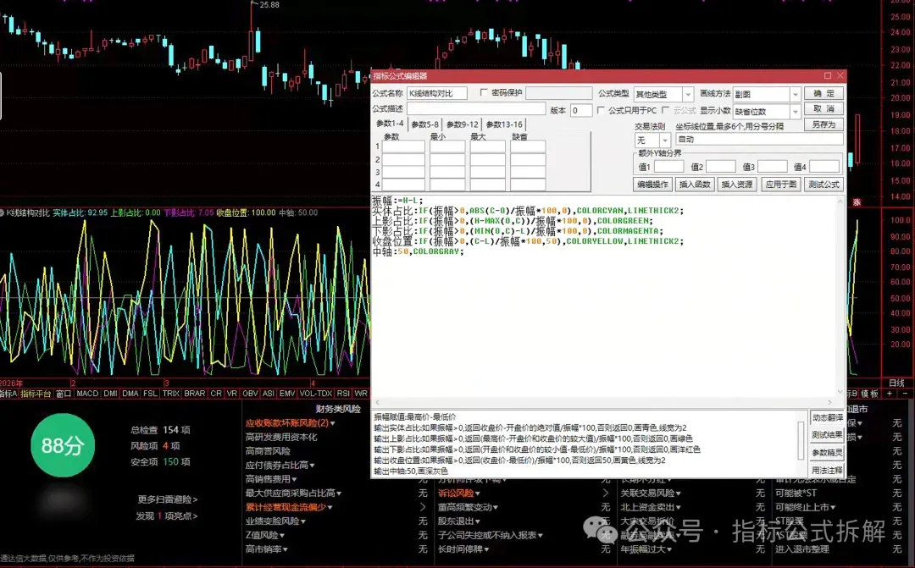Image resolution: width=915 pixels, height=568 pixels.
Task: Expand 高销售费用 item
Action: [x=294, y=479]
